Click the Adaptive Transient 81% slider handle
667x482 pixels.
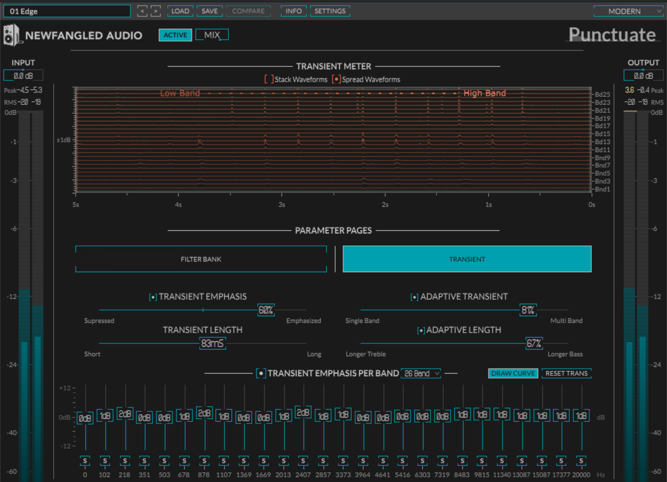[x=528, y=310]
